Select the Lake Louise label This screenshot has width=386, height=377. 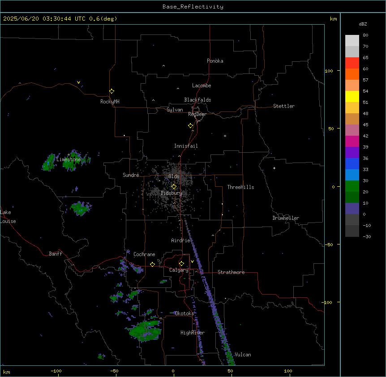[x=8, y=217]
